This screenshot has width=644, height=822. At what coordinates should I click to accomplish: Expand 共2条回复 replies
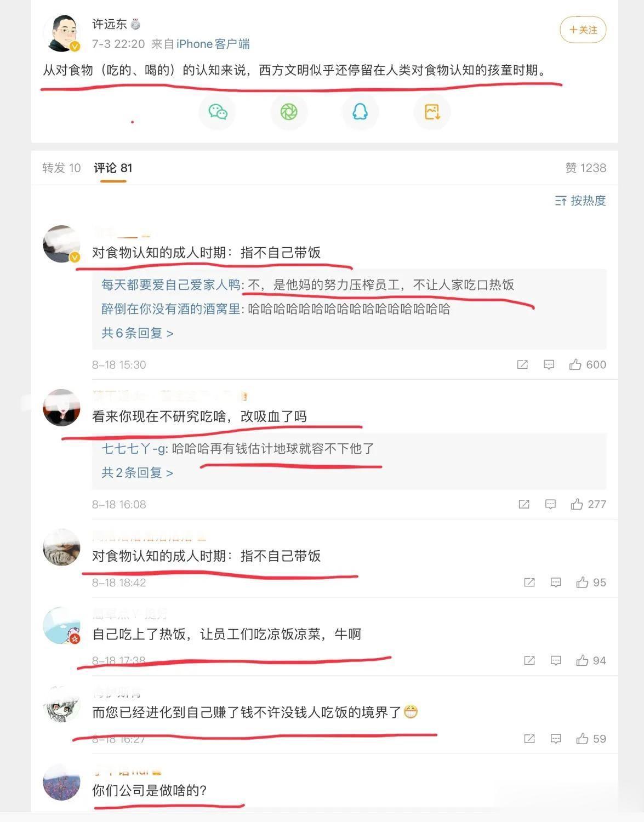coord(137,472)
